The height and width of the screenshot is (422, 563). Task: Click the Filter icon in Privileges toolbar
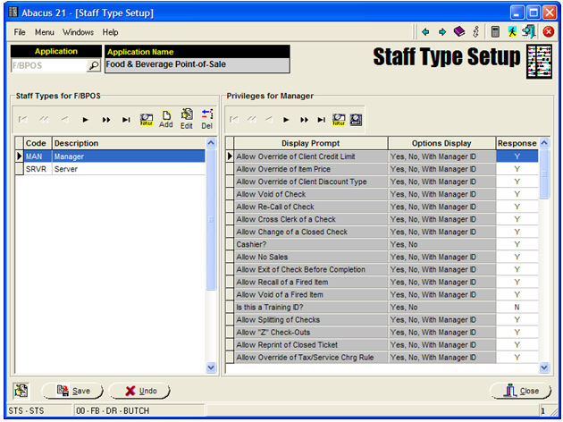339,118
